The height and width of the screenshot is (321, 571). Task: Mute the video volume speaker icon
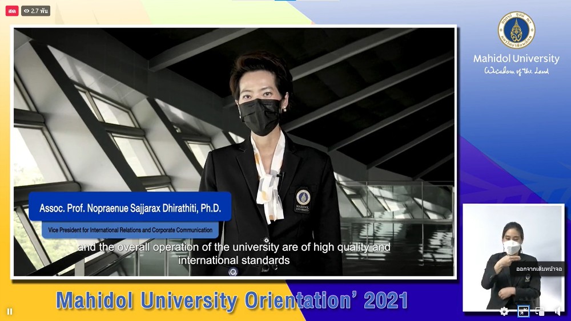tap(558, 311)
